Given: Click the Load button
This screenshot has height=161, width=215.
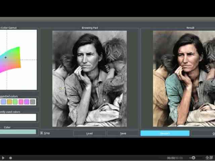Looking at the screenshot, I should [89, 133].
